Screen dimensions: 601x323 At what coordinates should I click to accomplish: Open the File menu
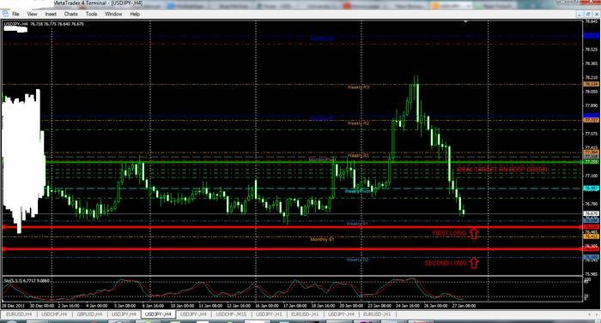[x=15, y=14]
